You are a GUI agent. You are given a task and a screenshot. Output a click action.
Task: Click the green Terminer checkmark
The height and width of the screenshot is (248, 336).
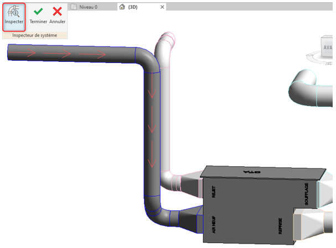pos(38,12)
